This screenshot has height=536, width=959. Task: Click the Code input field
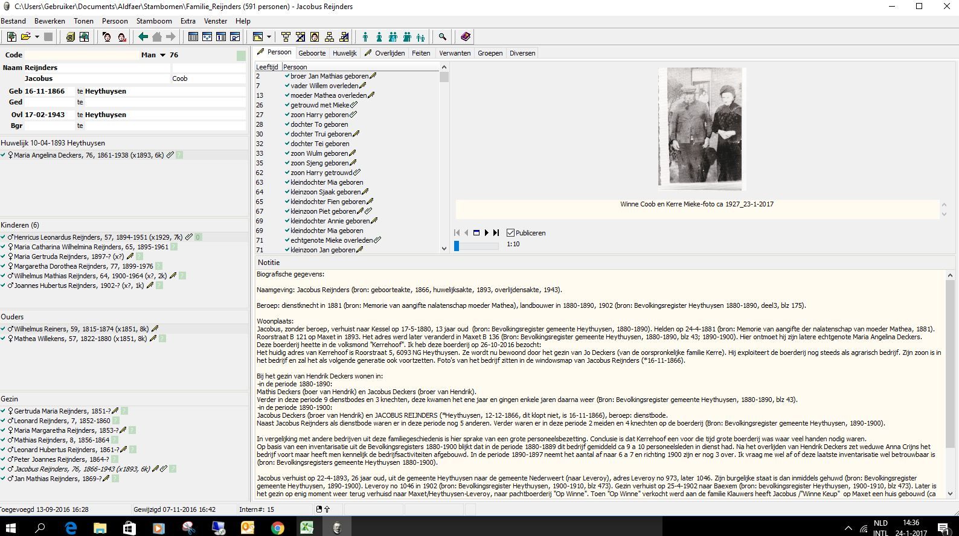[x=82, y=55]
